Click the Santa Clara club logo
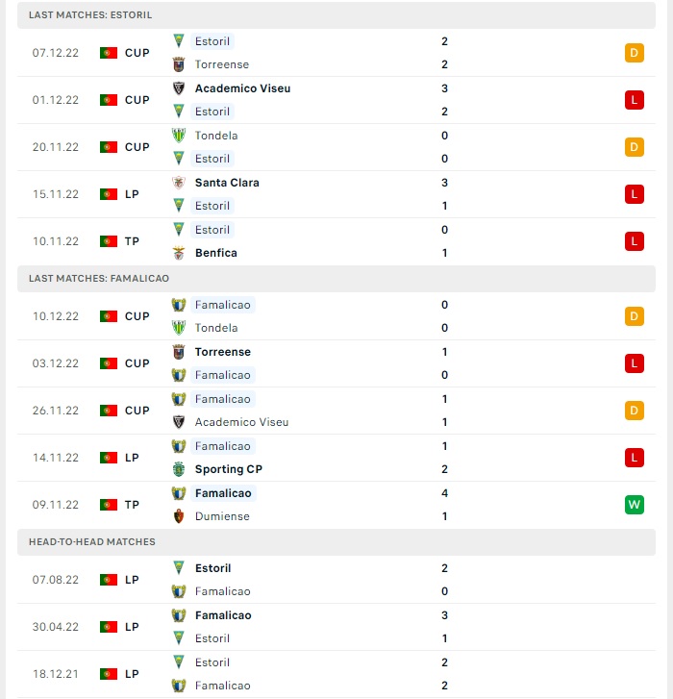Screen dimensions: 673x699 click(x=179, y=183)
